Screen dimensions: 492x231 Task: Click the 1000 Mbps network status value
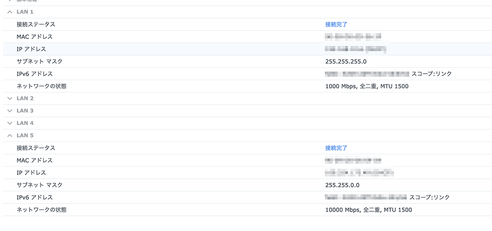pyautogui.click(x=367, y=86)
